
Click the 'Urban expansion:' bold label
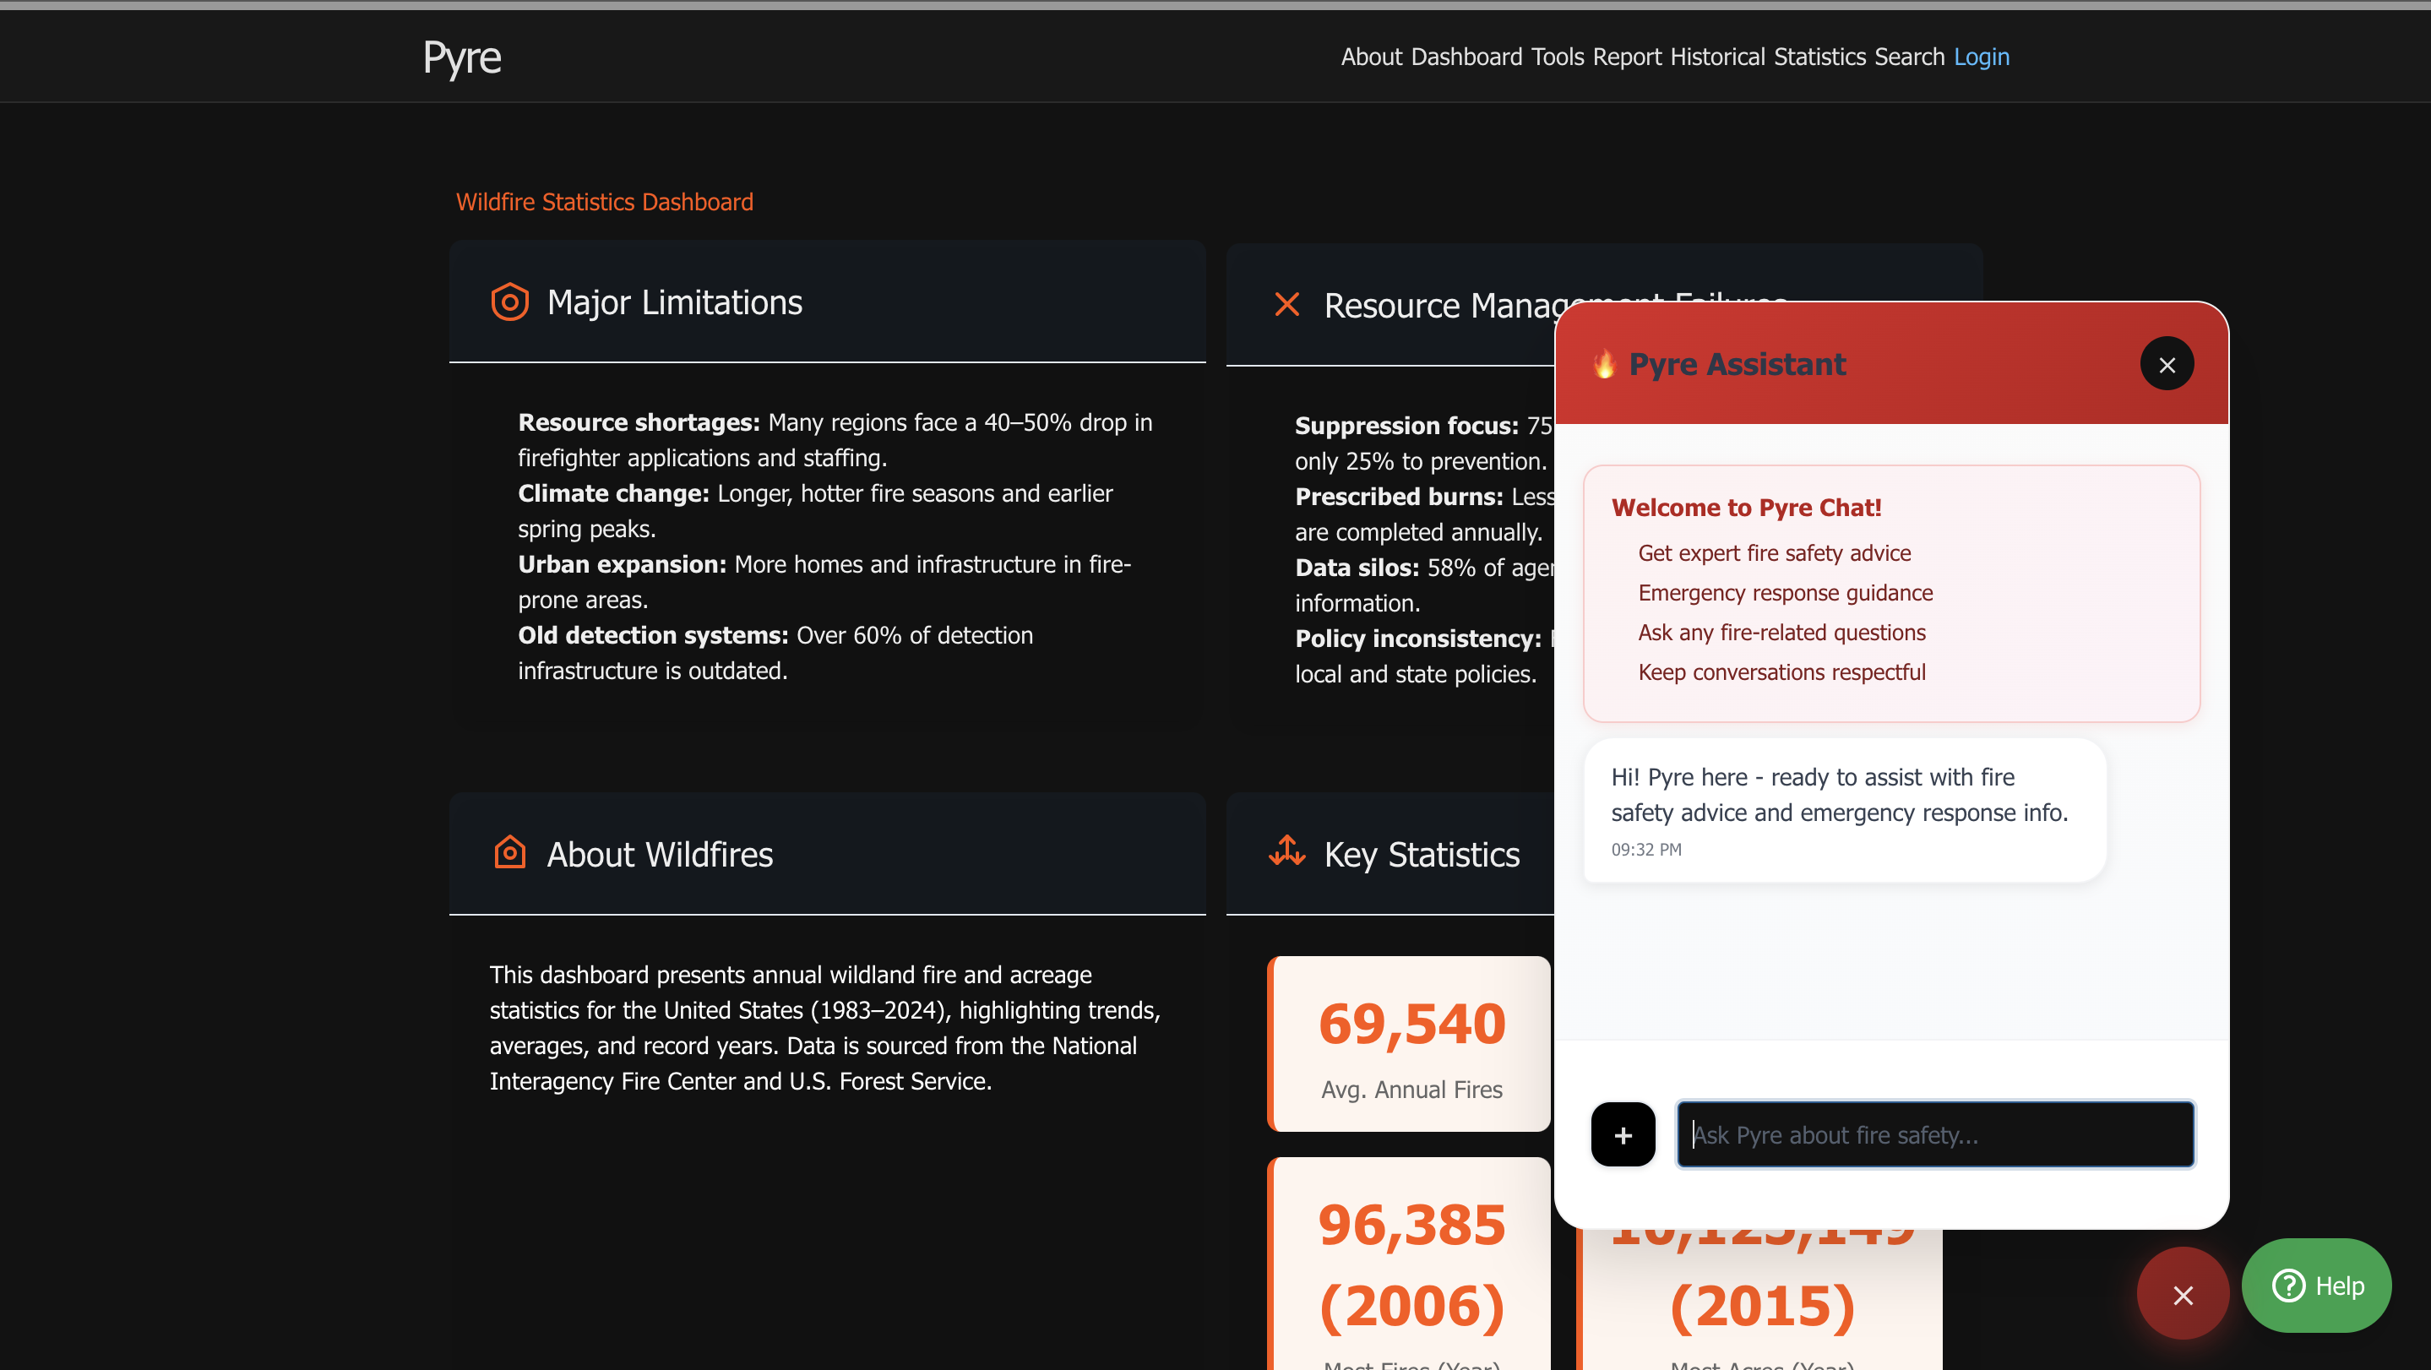tap(622, 564)
